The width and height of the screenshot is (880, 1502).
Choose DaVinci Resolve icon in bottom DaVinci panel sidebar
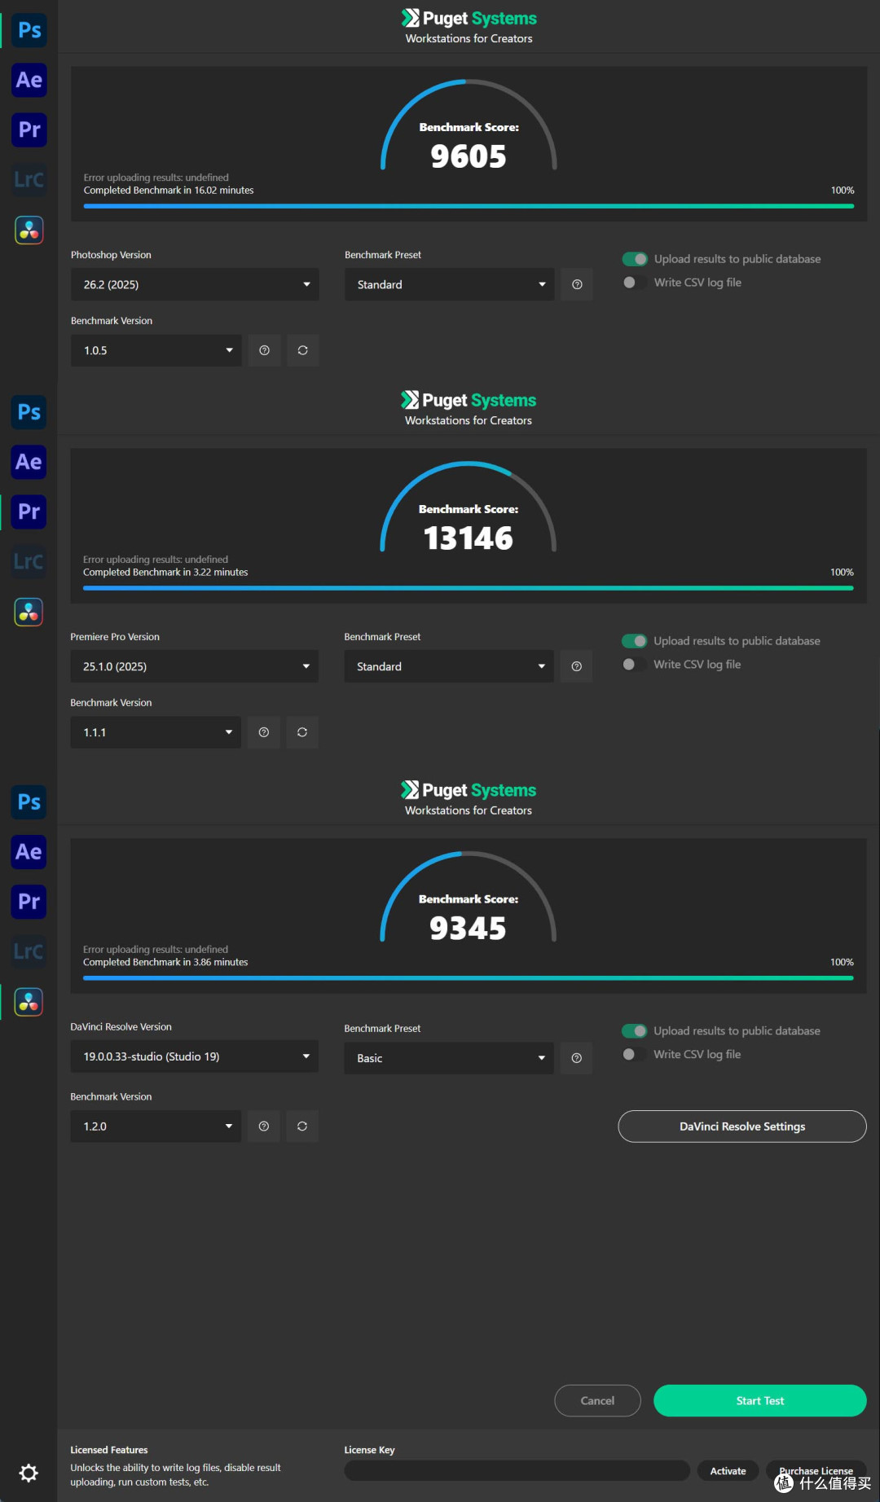click(x=29, y=1002)
